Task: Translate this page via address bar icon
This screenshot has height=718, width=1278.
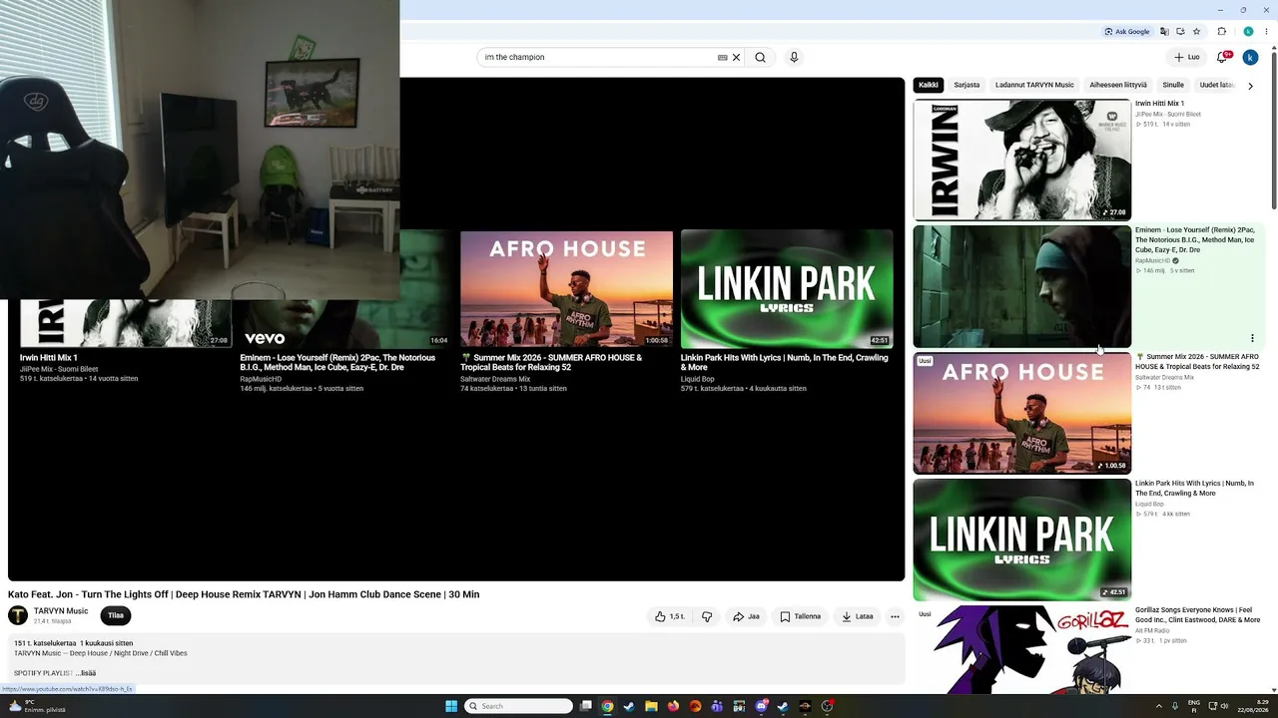Action: pos(1164,31)
